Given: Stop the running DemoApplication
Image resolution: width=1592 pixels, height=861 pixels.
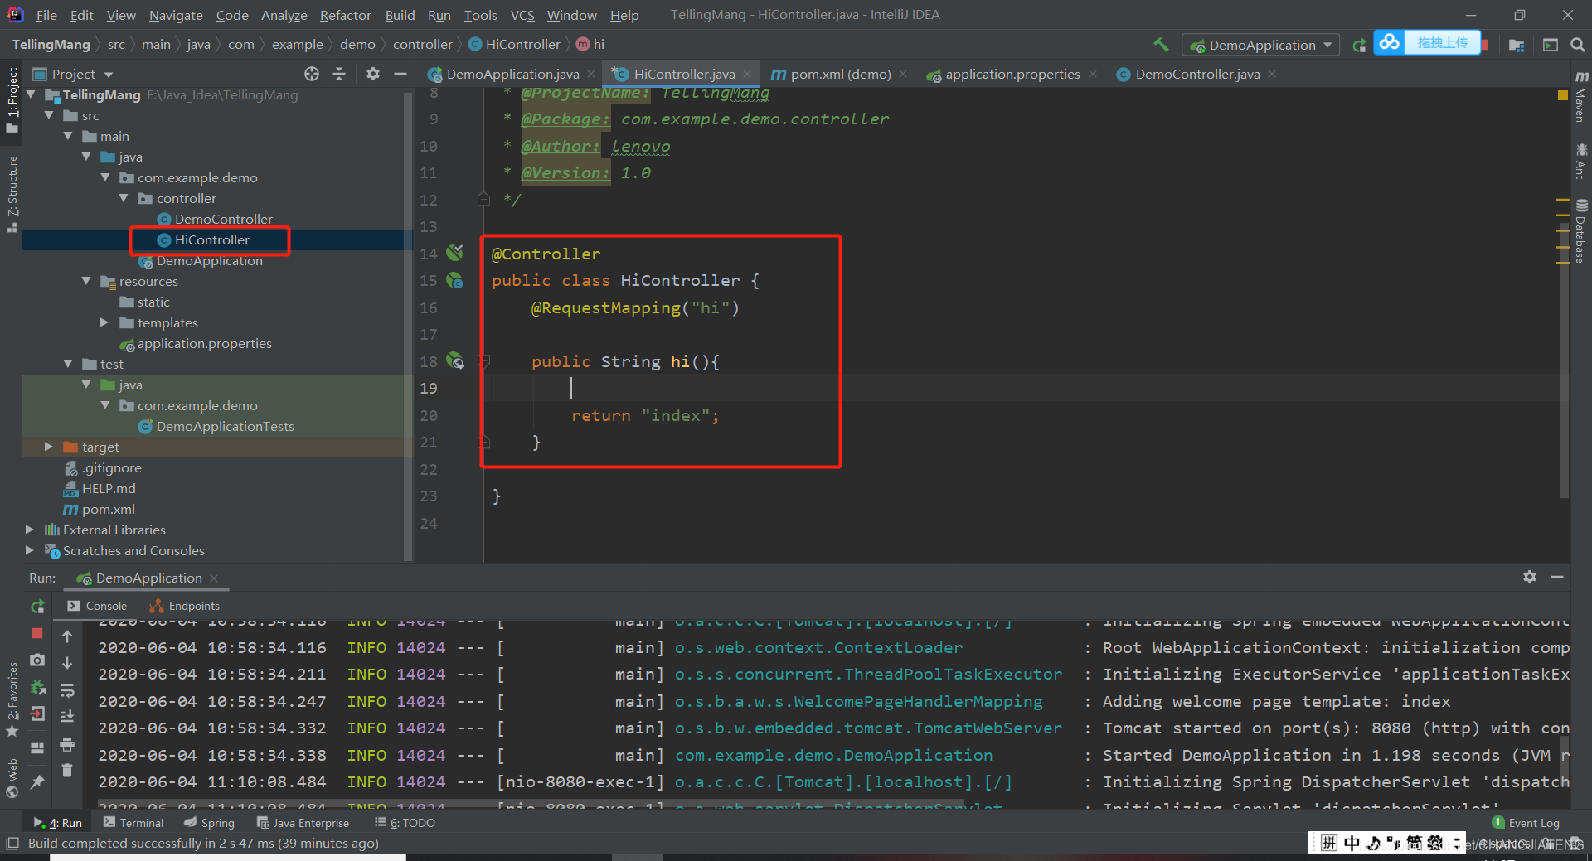Looking at the screenshot, I should point(37,633).
